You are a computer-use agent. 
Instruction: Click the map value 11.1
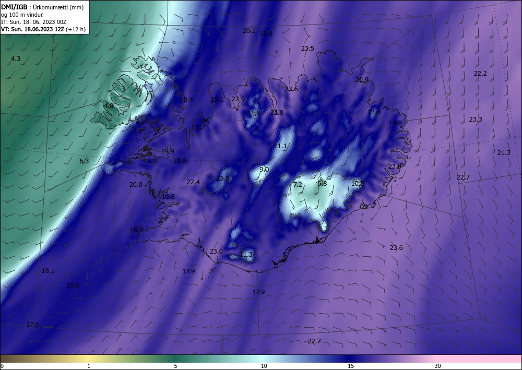tap(280, 146)
